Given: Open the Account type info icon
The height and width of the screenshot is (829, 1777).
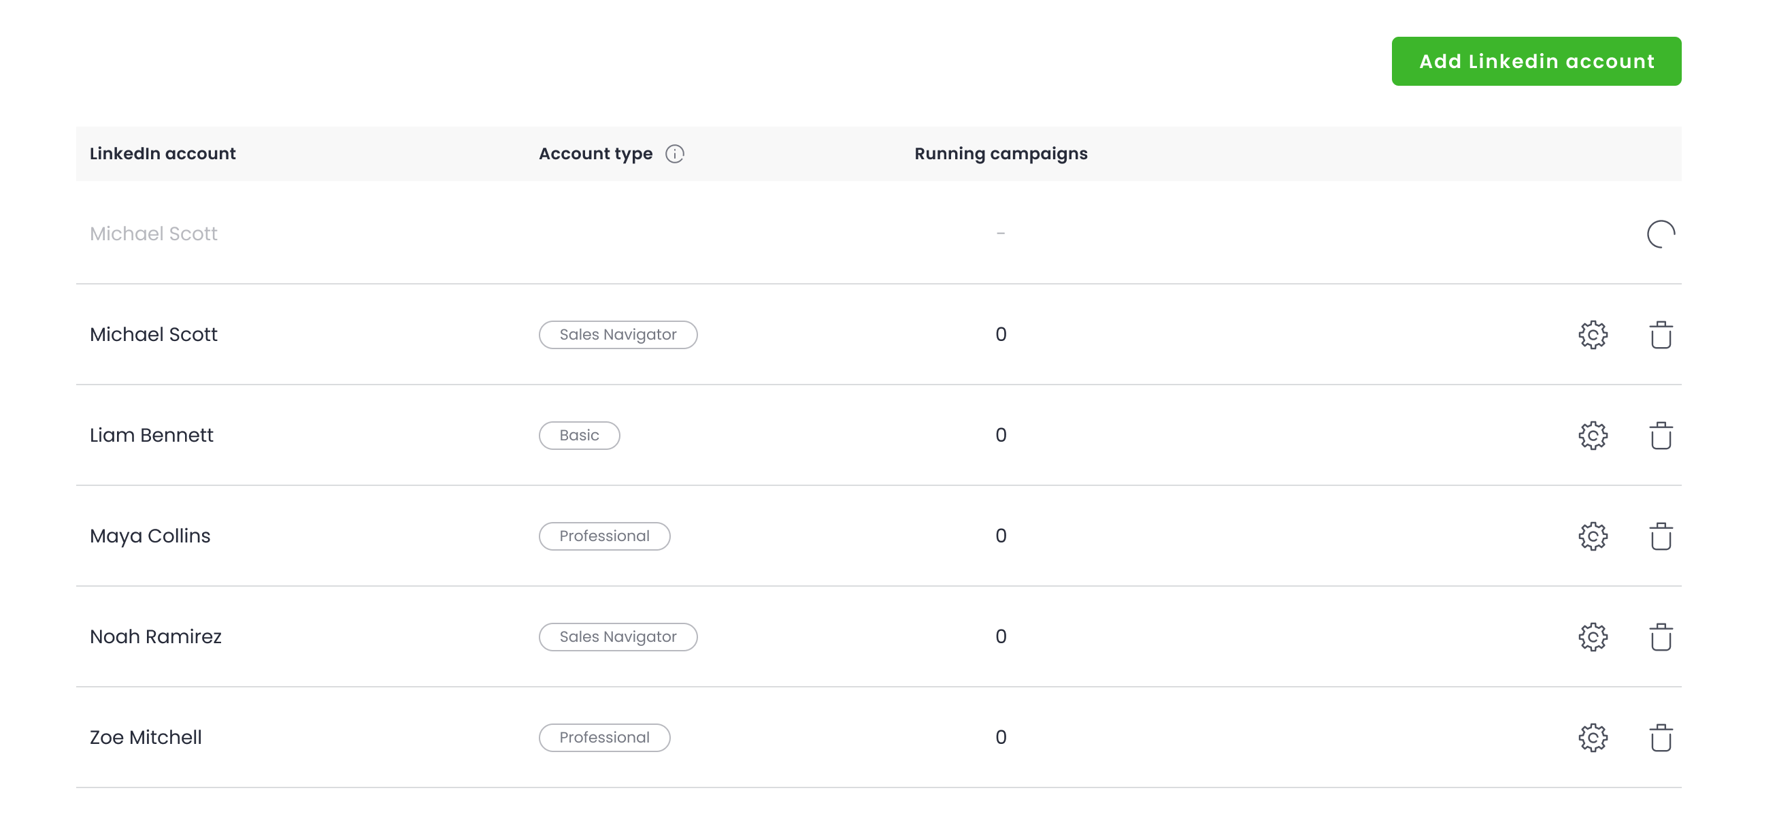Looking at the screenshot, I should click(x=674, y=154).
